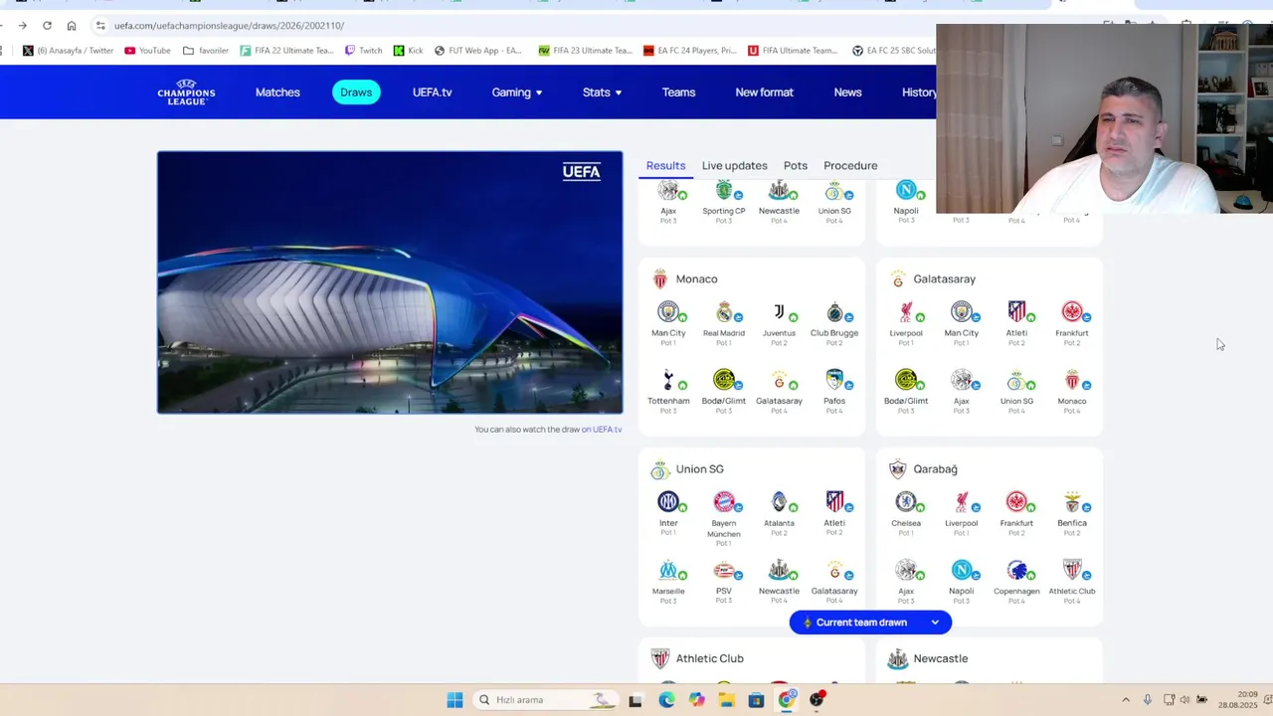Click Benfica crest in Qarabağ card
1273x716 pixels.
pyautogui.click(x=1072, y=502)
